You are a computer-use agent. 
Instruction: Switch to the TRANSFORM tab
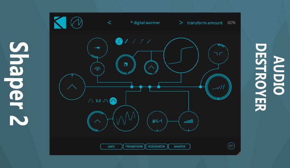tap(134, 146)
